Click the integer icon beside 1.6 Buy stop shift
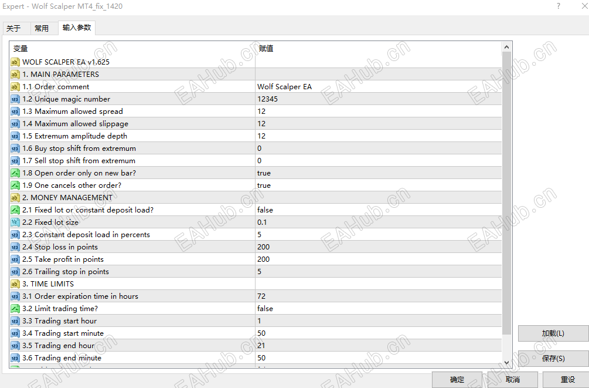Screen dimensions: 589x388 (x=15, y=149)
